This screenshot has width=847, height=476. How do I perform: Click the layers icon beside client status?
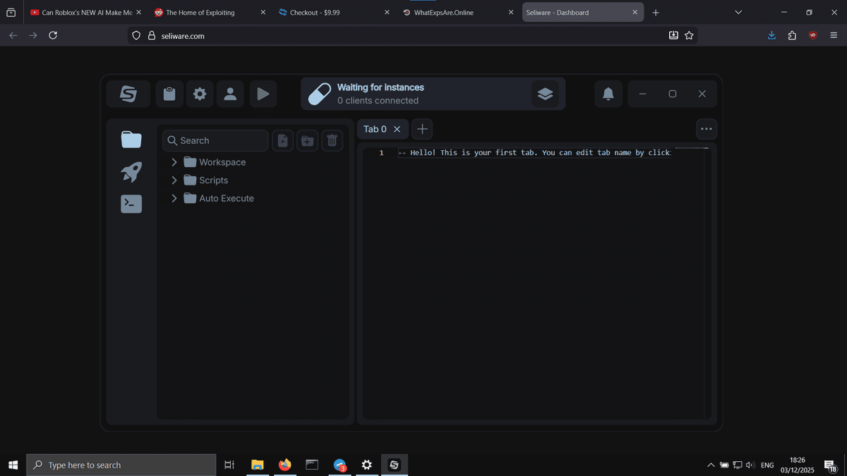(544, 94)
